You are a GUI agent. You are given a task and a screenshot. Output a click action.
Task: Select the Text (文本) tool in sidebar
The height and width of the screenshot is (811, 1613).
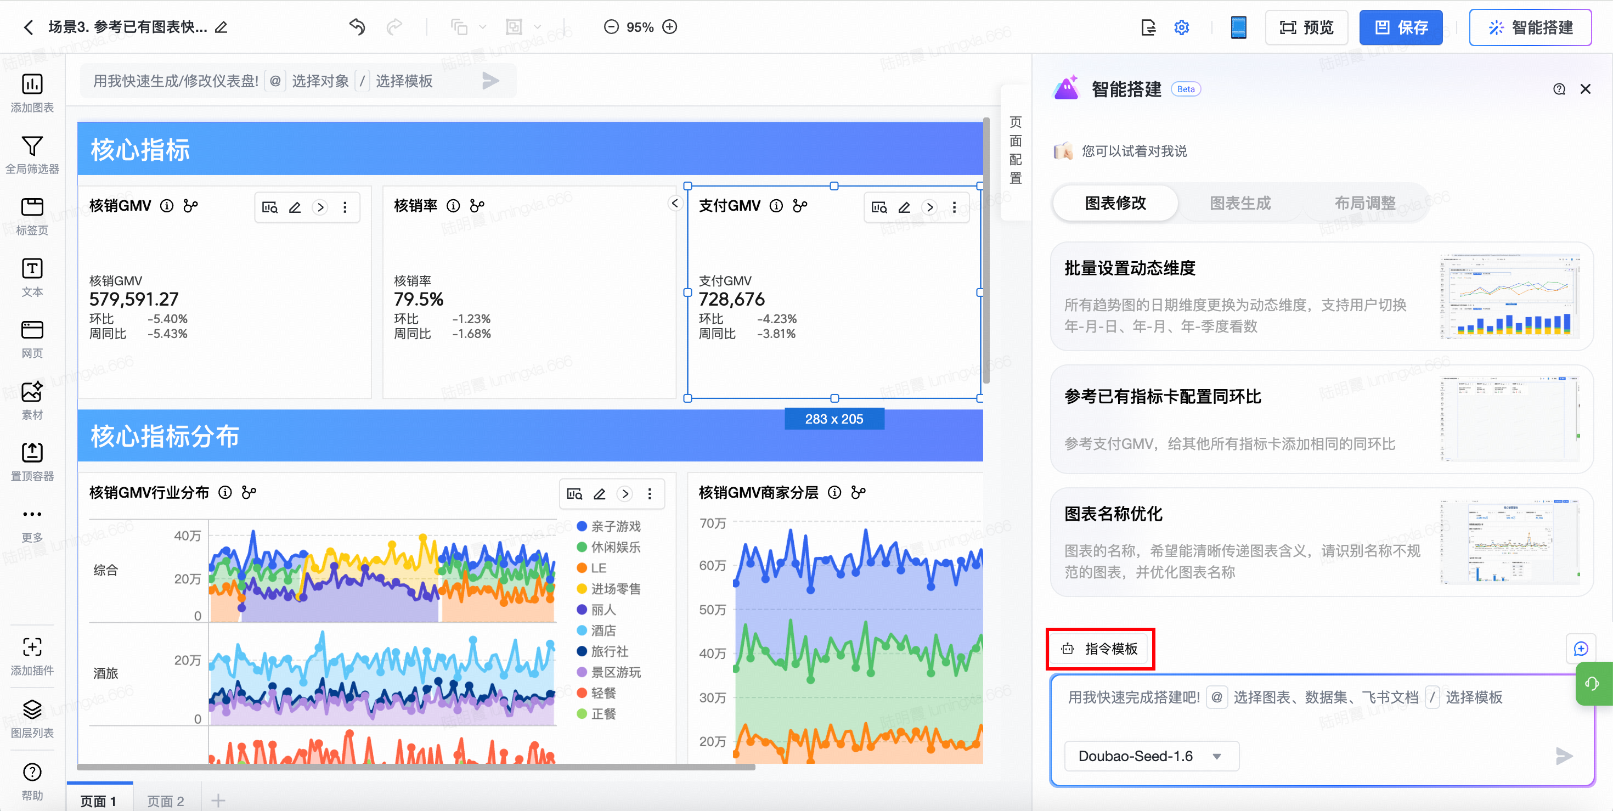pyautogui.click(x=32, y=269)
